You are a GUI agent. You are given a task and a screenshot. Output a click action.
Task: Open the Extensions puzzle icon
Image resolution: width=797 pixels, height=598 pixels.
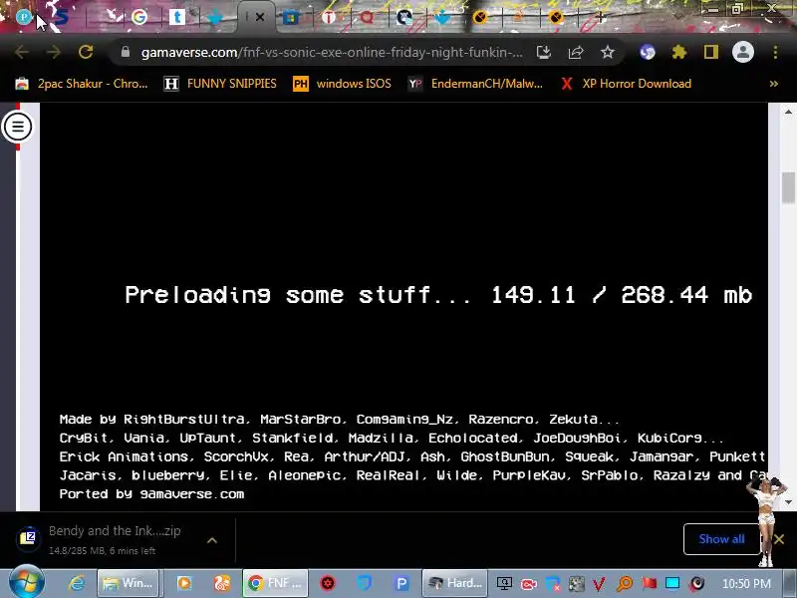pyautogui.click(x=679, y=52)
